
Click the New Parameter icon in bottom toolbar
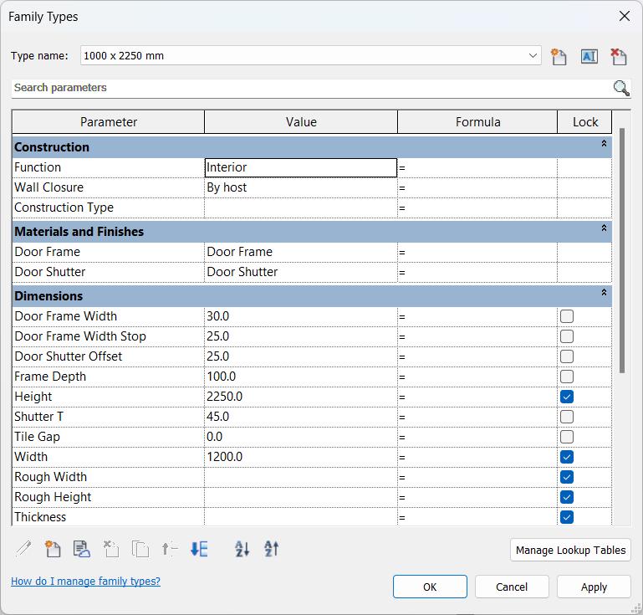click(x=53, y=549)
